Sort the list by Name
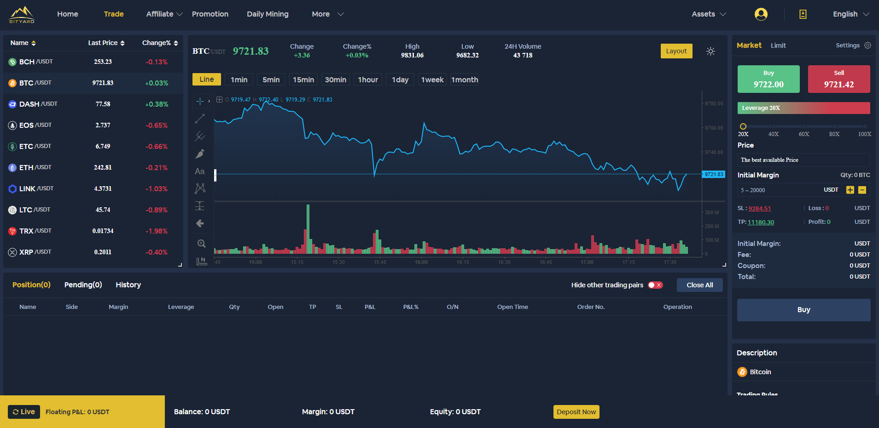879x428 pixels. 23,43
